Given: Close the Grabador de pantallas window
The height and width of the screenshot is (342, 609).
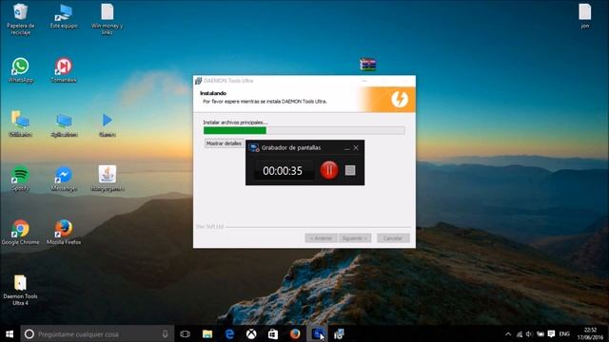Looking at the screenshot, I should [356, 148].
